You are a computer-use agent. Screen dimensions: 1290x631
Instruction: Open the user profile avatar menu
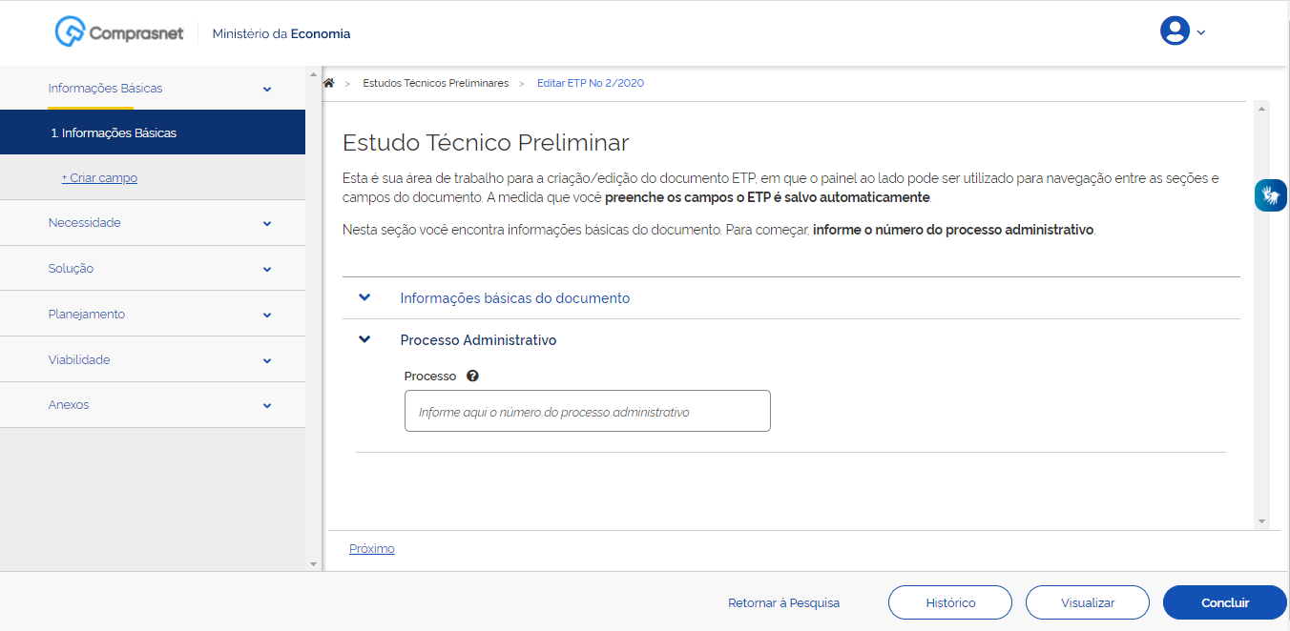(1175, 31)
